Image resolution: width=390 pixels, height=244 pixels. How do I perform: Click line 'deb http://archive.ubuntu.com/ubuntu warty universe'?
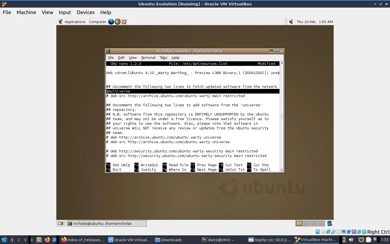[x=163, y=137]
